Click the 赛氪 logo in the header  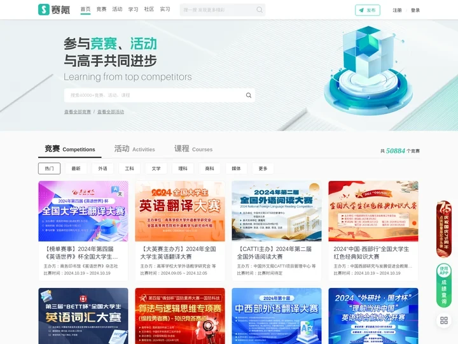point(54,10)
